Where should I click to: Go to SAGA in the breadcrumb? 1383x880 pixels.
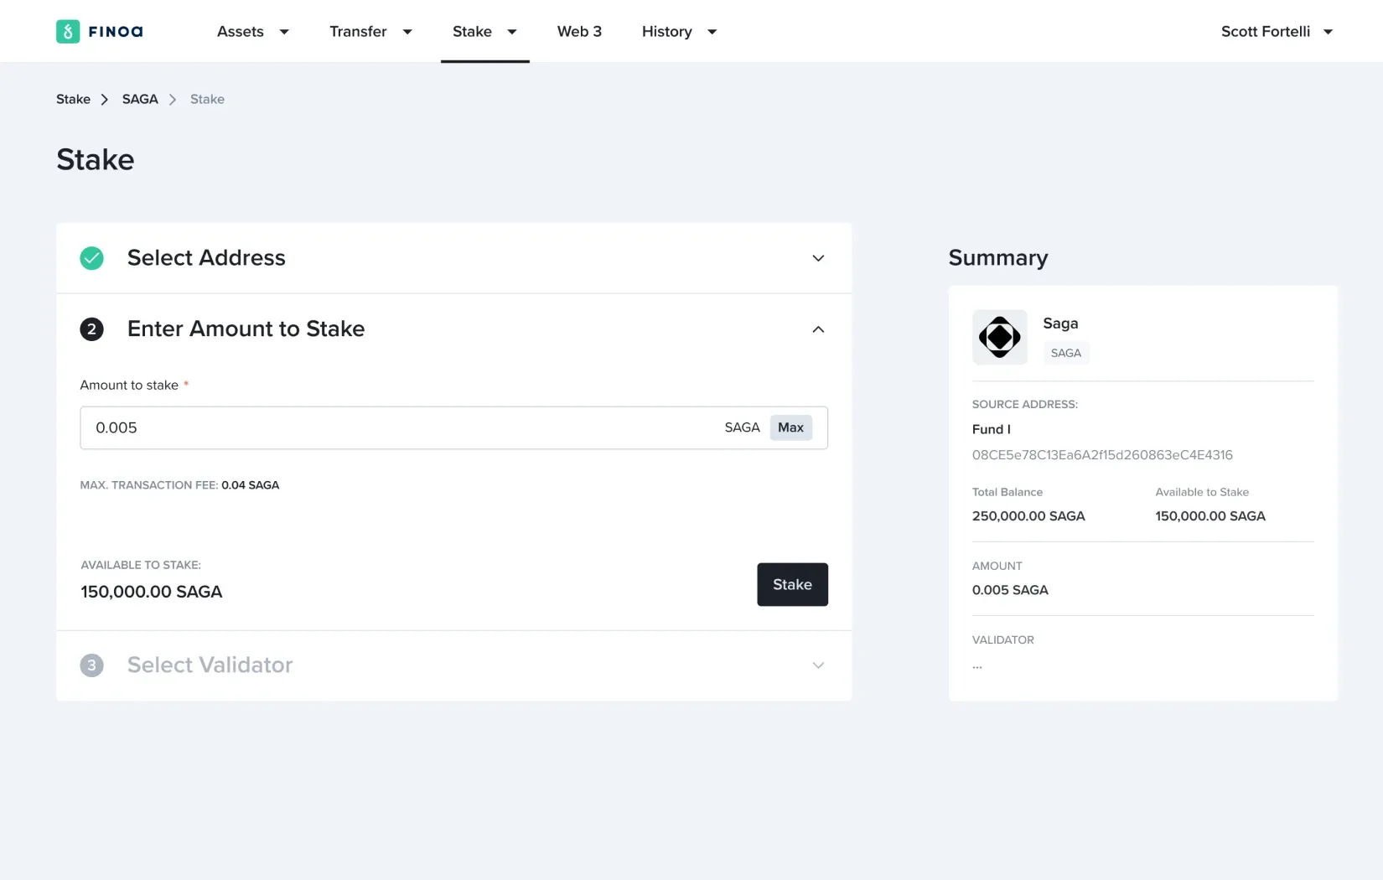coord(140,99)
